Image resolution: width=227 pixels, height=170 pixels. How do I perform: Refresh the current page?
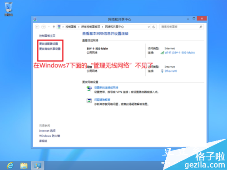pos(153,27)
